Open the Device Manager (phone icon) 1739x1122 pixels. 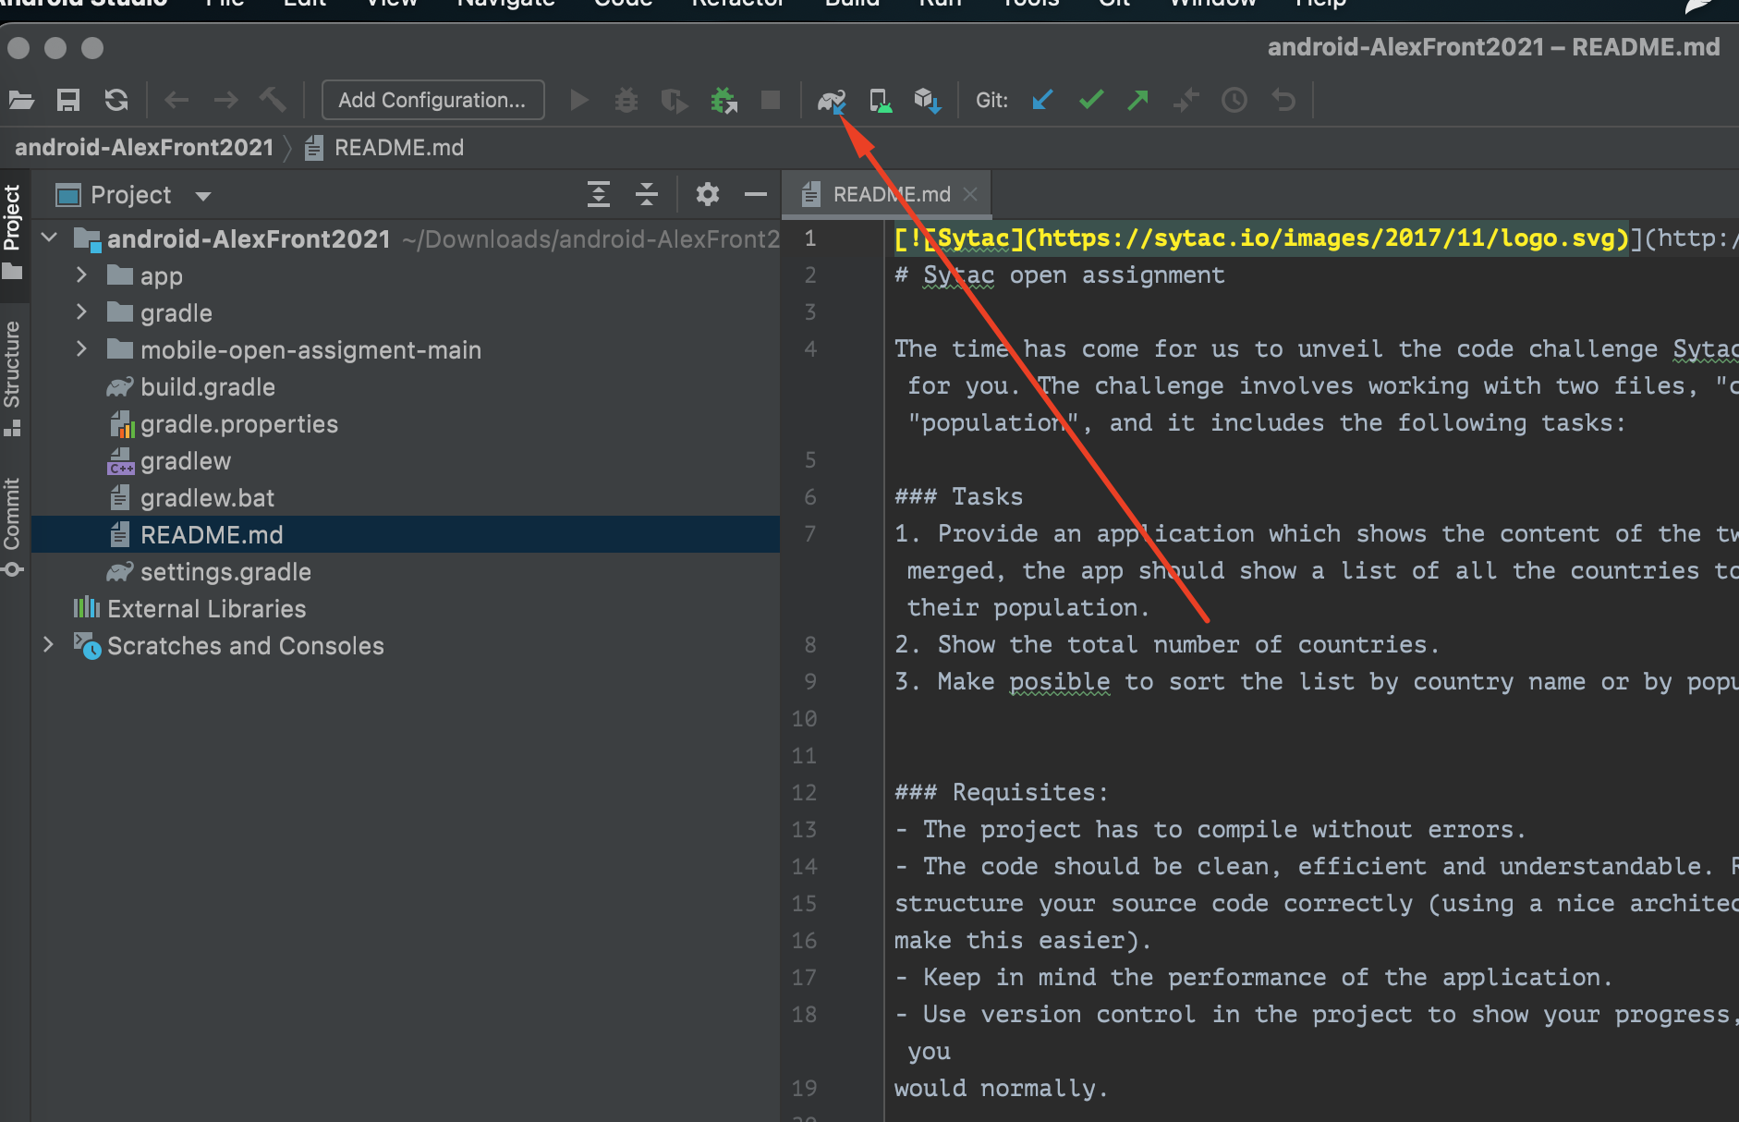(x=881, y=100)
